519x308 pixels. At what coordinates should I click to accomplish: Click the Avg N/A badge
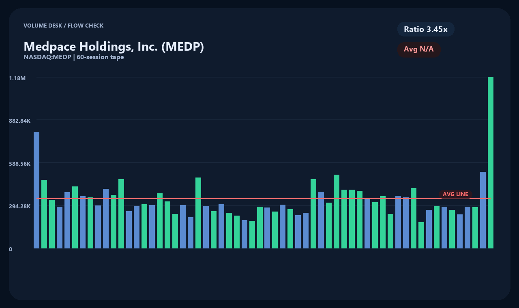coord(419,49)
